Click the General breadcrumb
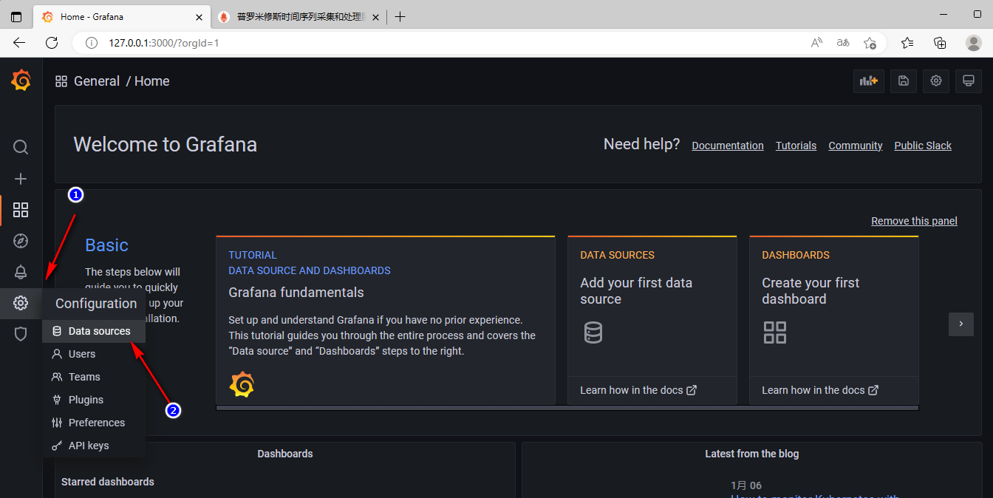 [97, 81]
